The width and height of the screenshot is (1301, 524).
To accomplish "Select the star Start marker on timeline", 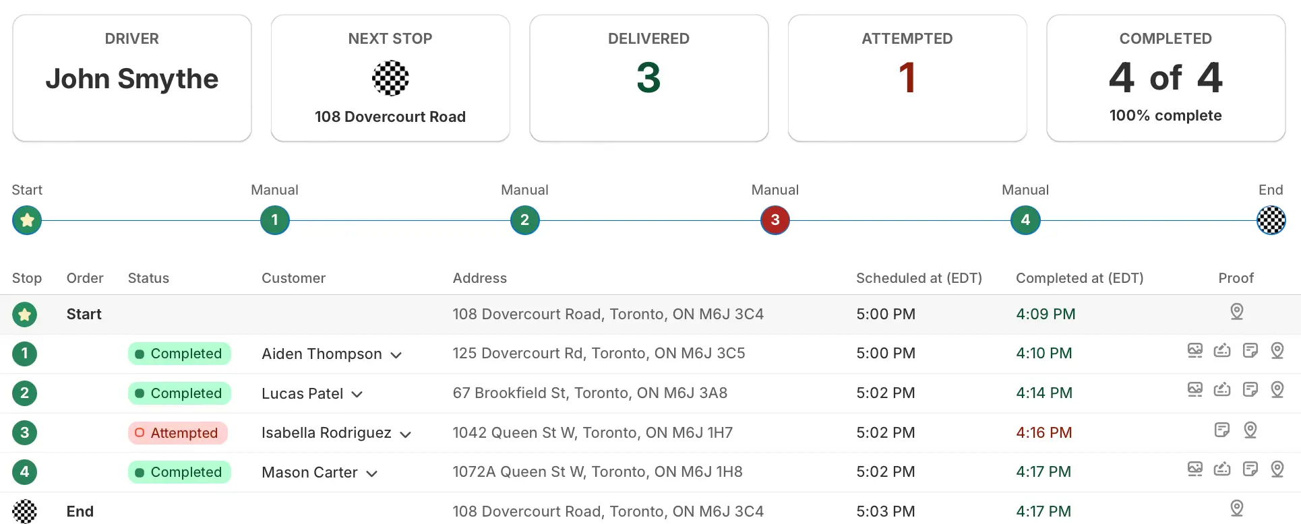I will [27, 220].
